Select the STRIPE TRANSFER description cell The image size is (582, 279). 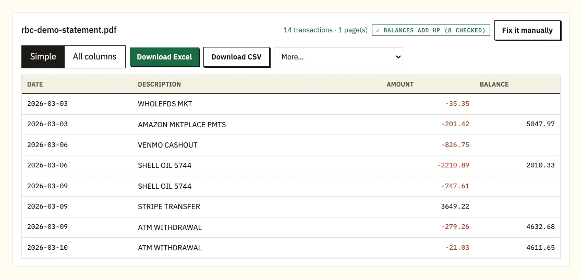[169, 207]
